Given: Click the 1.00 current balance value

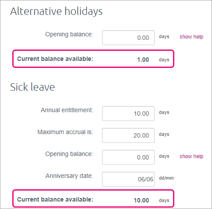Looking at the screenshot, I should [143, 60].
